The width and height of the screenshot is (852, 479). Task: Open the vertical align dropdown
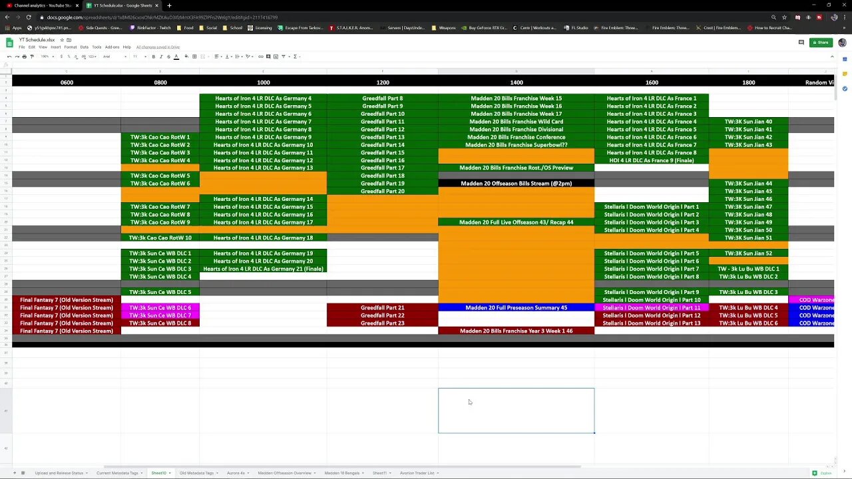[228, 57]
